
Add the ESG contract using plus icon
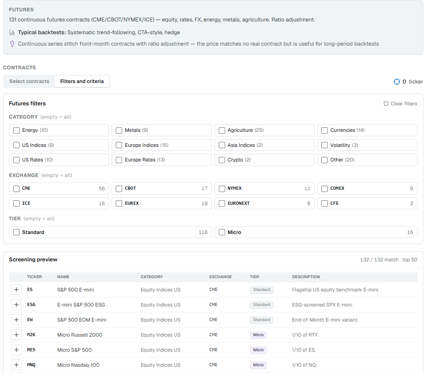click(16, 305)
